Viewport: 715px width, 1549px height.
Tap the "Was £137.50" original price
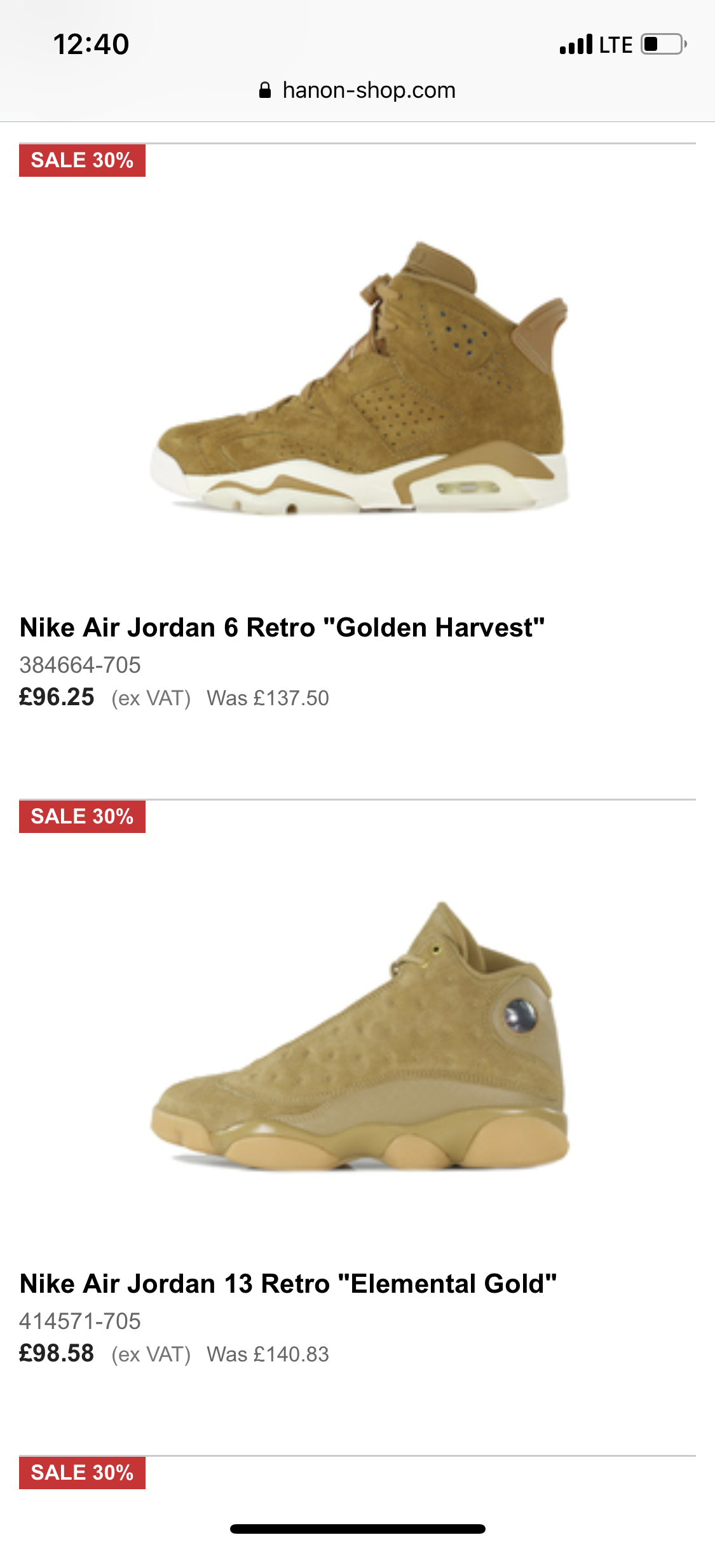pyautogui.click(x=268, y=698)
